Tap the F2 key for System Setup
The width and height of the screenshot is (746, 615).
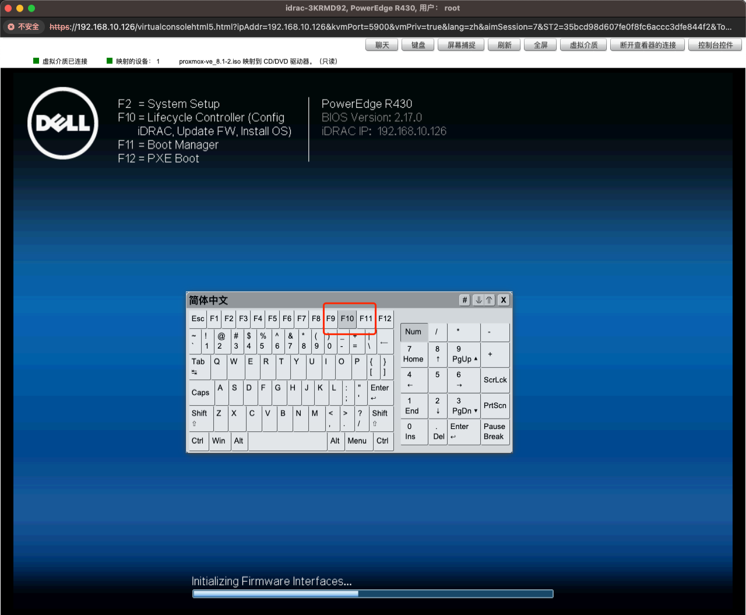pos(229,318)
